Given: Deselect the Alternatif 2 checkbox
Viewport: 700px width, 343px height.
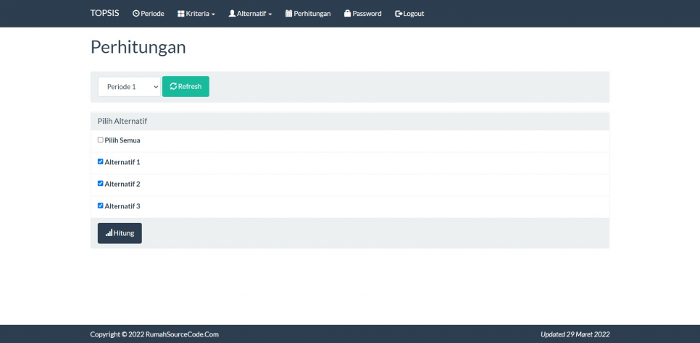Looking at the screenshot, I should 101,183.
